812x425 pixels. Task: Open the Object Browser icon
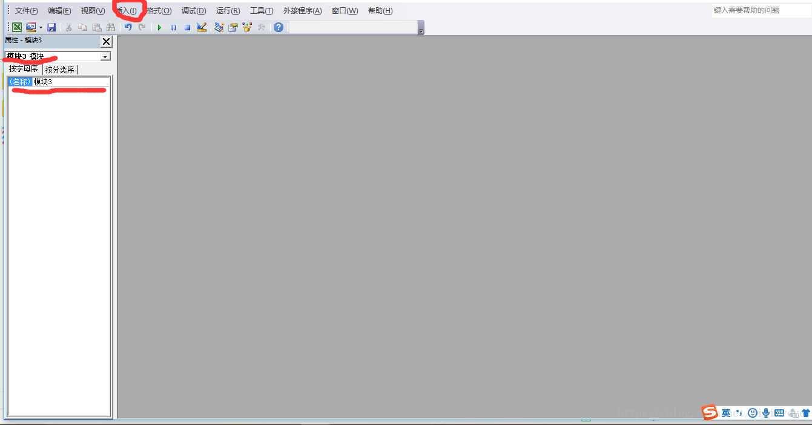tap(247, 27)
